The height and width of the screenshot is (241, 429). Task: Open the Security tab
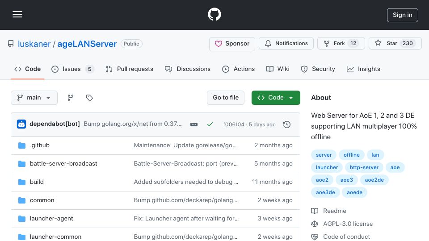[x=318, y=69]
